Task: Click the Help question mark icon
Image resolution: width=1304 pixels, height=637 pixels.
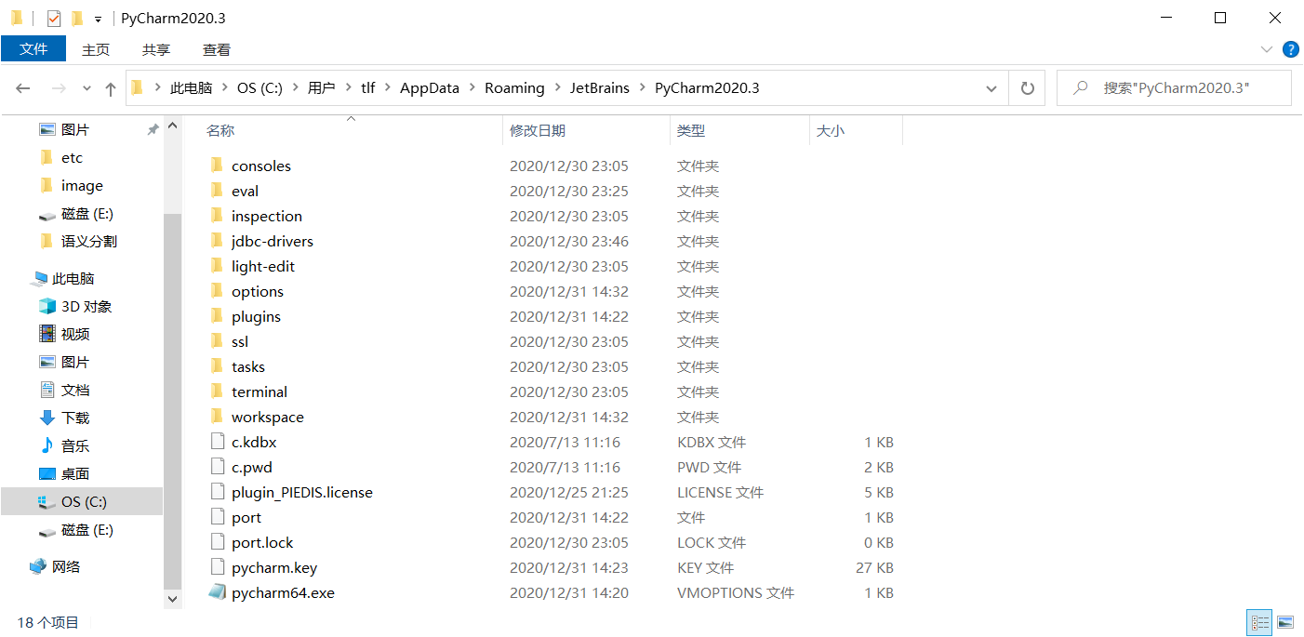Action: pyautogui.click(x=1290, y=49)
